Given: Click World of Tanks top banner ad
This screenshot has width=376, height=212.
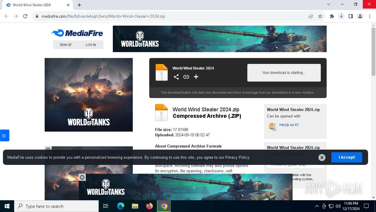Looking at the screenshot, I should [220, 39].
